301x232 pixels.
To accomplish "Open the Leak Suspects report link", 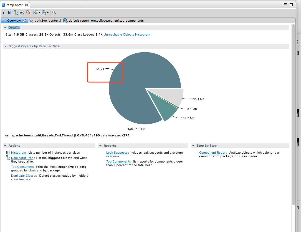I will coord(117,153).
